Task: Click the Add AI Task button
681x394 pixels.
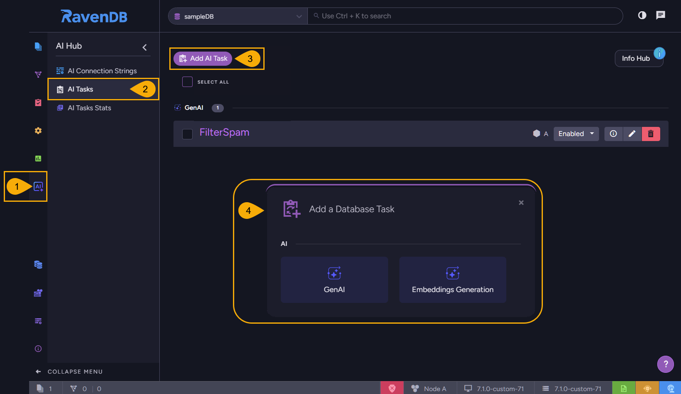Action: coord(203,59)
